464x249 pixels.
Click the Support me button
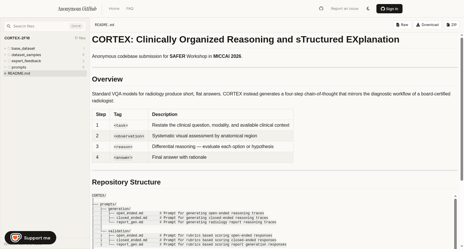tap(30, 238)
